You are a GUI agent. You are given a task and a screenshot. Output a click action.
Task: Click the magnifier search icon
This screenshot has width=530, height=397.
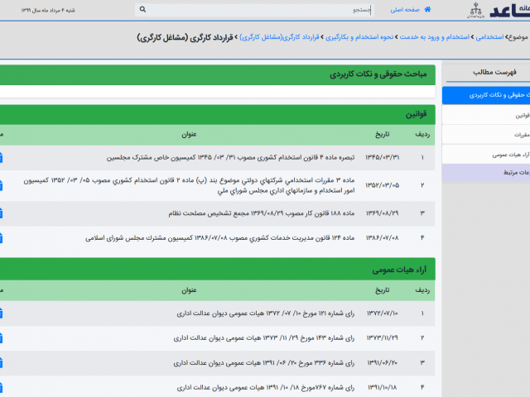143,10
